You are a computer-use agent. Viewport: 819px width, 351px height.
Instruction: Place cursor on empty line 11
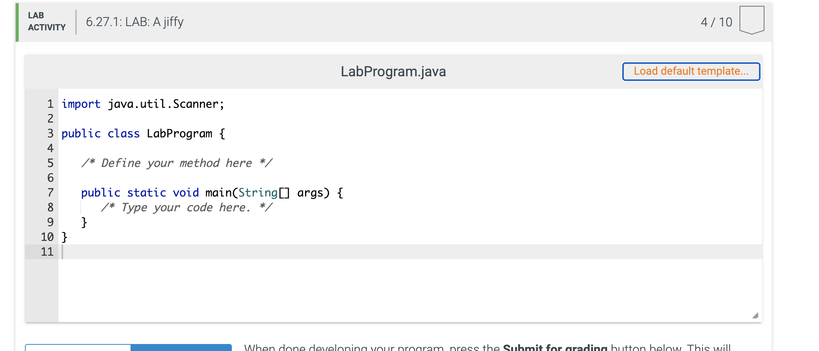(x=410, y=252)
